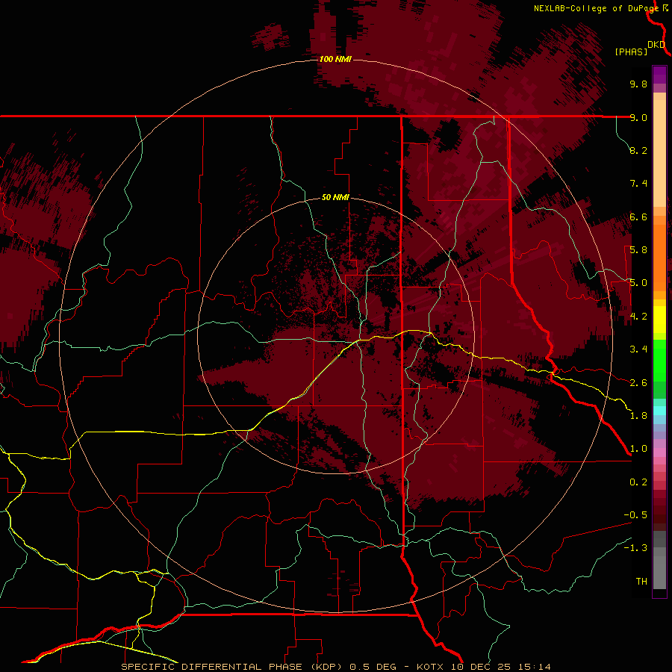Click the DKD label above the scale
This screenshot has width=672, height=672.
(x=656, y=44)
